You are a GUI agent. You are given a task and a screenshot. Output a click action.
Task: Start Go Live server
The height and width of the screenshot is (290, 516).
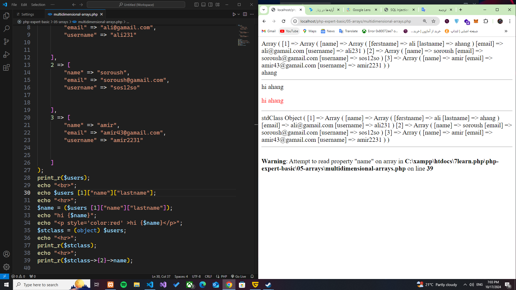click(x=239, y=276)
